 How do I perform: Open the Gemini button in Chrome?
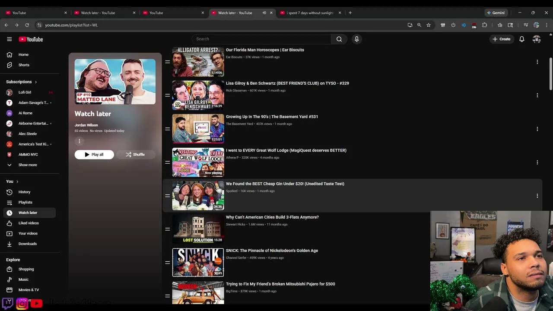[496, 13]
